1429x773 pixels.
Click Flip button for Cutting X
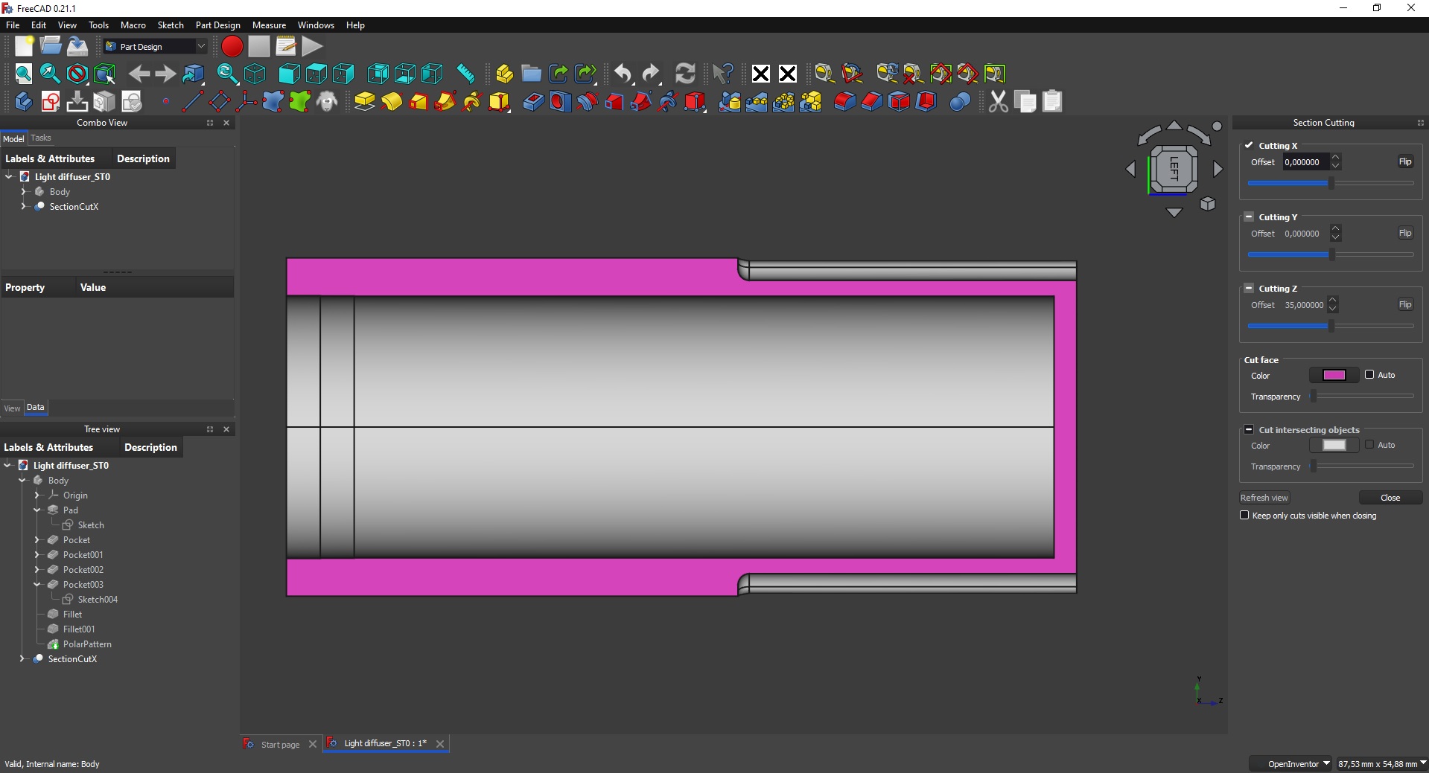click(x=1405, y=161)
